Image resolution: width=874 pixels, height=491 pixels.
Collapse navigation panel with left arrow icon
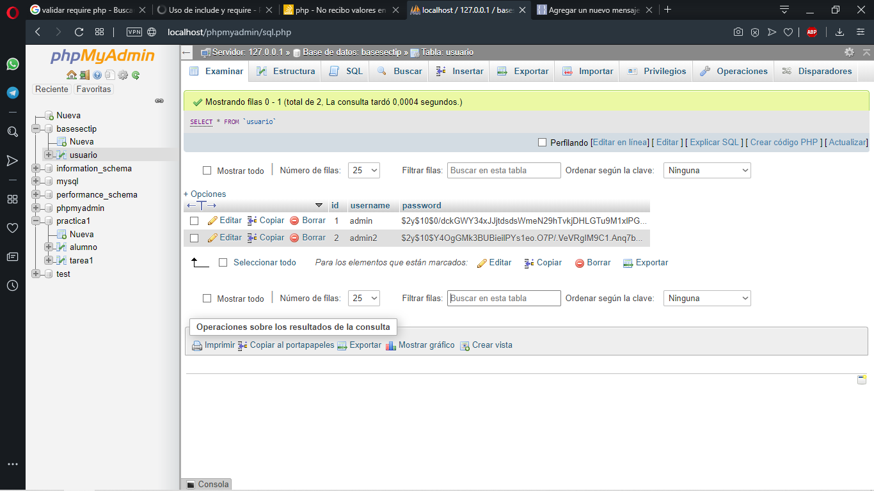[x=186, y=52]
